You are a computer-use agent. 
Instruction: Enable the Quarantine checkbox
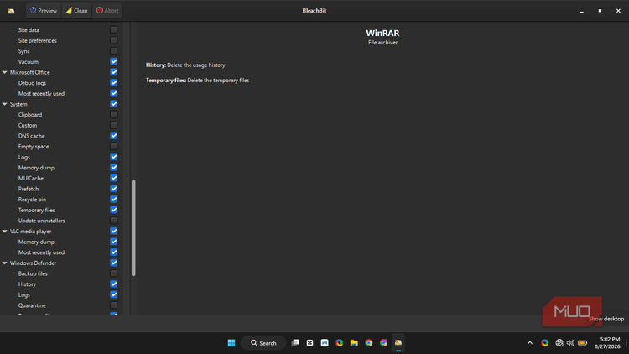(x=114, y=305)
